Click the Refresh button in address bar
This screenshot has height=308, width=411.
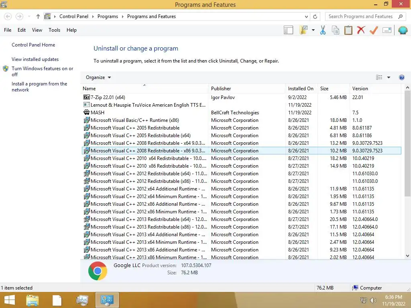(315, 16)
